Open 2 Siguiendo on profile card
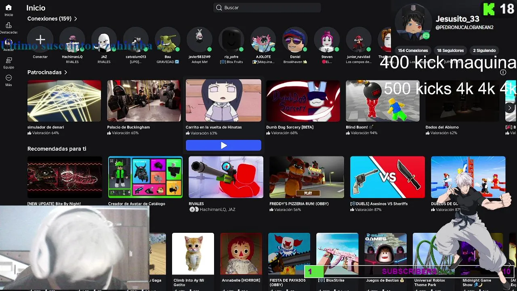517x291 pixels. click(x=484, y=51)
